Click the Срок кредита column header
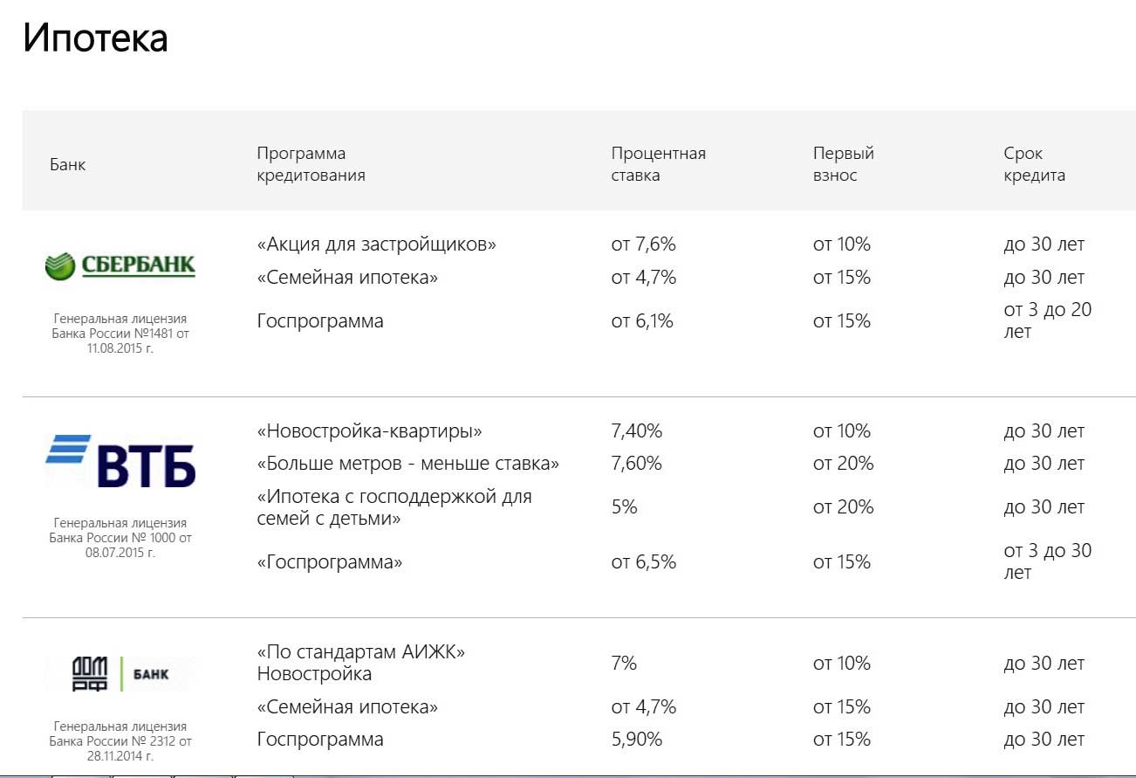Viewport: 1136px width, 778px height. pyautogui.click(x=1034, y=164)
